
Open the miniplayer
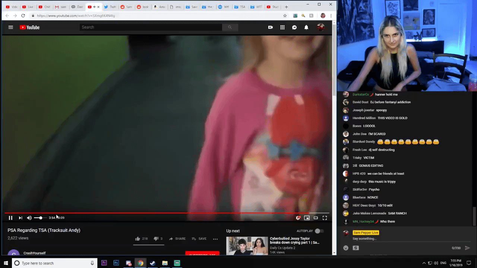pyautogui.click(x=307, y=218)
